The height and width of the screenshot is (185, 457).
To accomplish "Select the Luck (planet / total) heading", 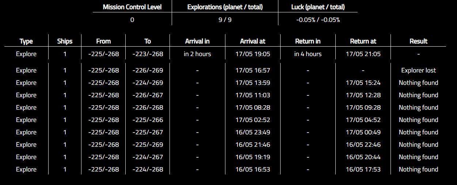I will (318, 7).
